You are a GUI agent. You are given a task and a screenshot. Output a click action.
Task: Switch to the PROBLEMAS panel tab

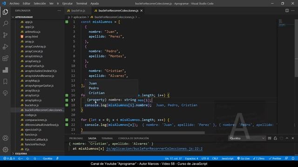pyautogui.click(x=76, y=138)
